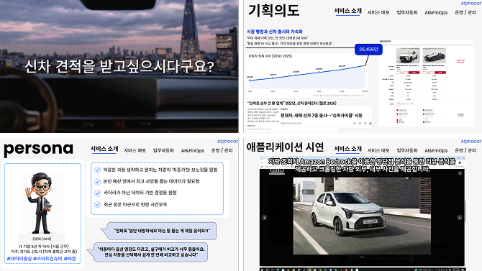Open 서비스 소개 tab on persona slide

[x=104, y=149]
